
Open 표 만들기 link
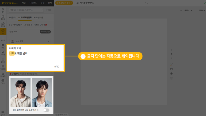[x=28, y=25]
